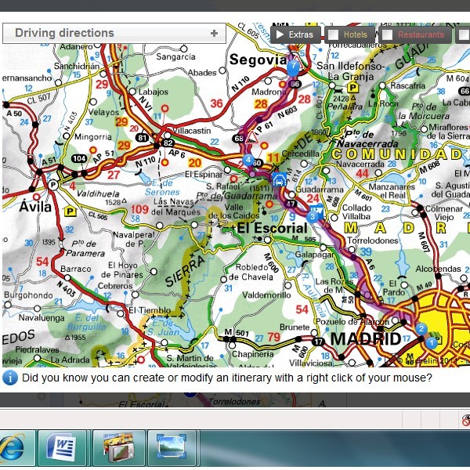Click the Burgohondo town label

coord(28,295)
